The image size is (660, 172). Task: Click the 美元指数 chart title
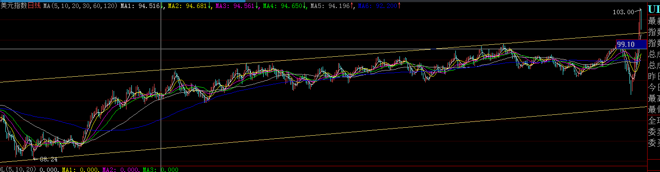[x=14, y=6]
